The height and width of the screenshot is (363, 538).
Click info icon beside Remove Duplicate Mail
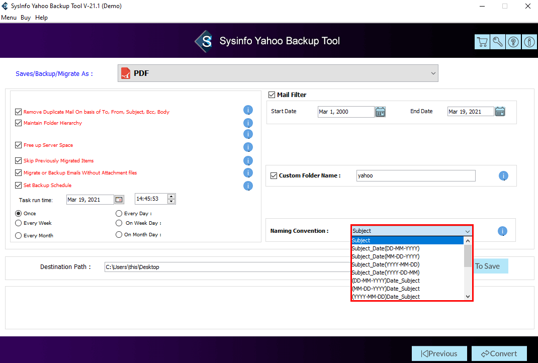click(248, 110)
